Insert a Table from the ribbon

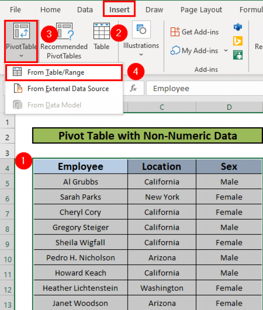[101, 36]
